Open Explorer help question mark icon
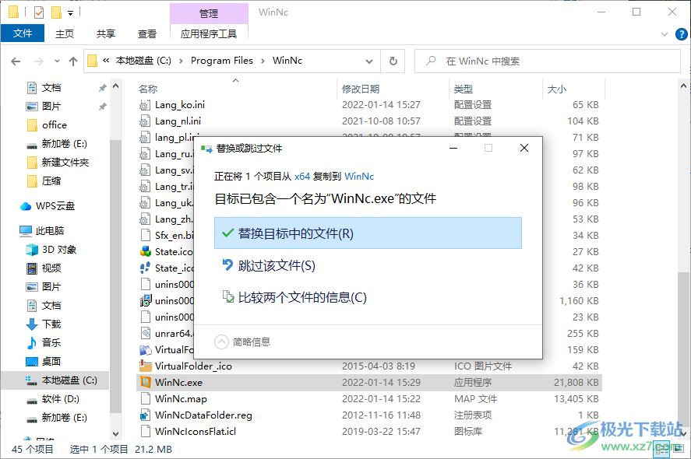The width and height of the screenshot is (691, 459). pos(681,34)
